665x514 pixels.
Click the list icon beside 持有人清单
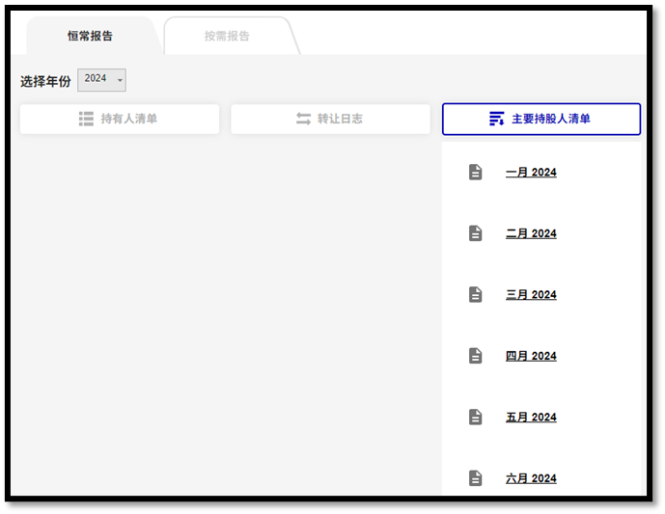click(86, 119)
